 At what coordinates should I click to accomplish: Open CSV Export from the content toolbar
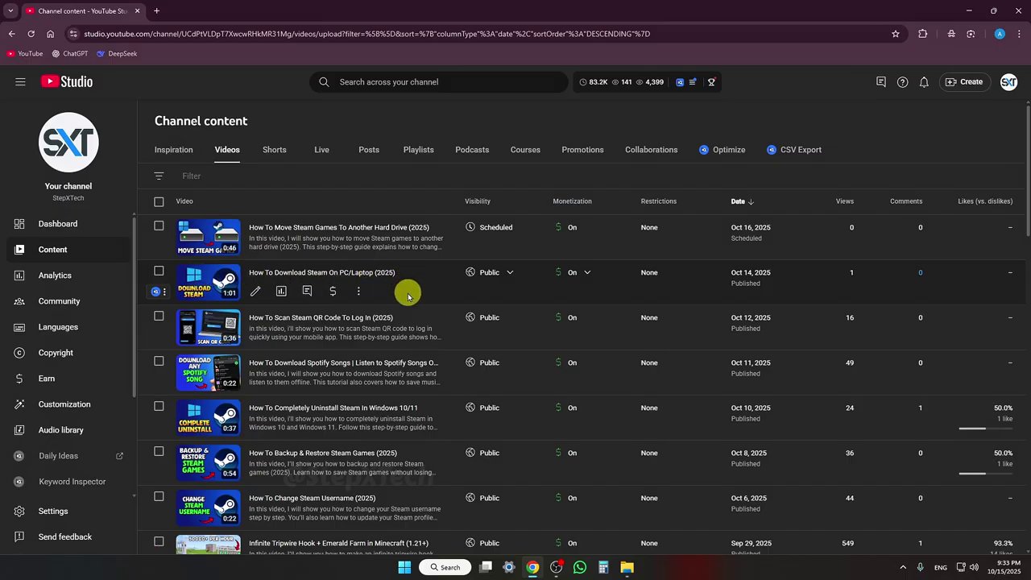[x=794, y=149]
